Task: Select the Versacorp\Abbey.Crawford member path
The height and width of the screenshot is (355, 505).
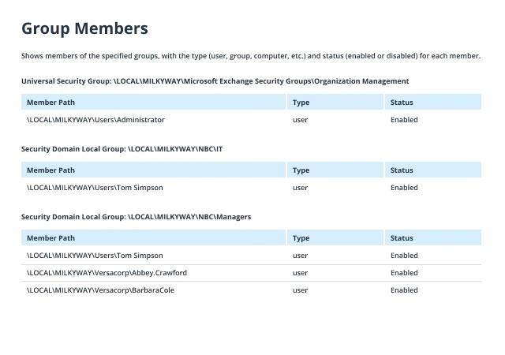Action: pos(107,273)
